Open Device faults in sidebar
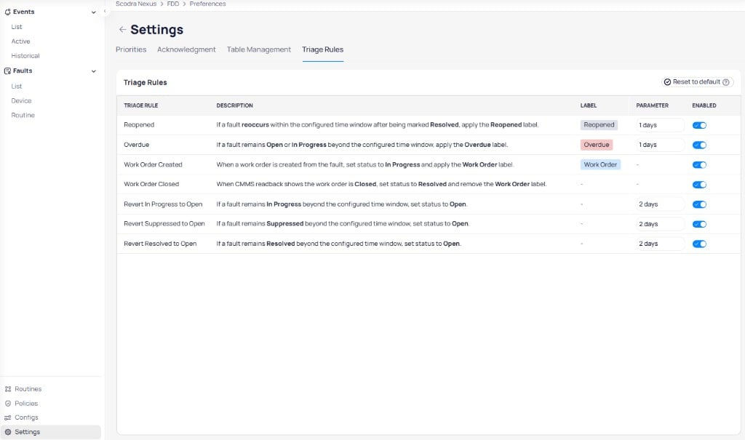The image size is (745, 440). tap(21, 101)
